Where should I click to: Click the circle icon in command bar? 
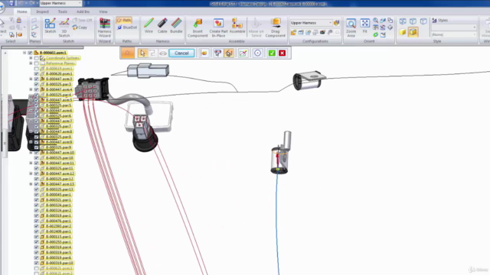pyautogui.click(x=257, y=53)
